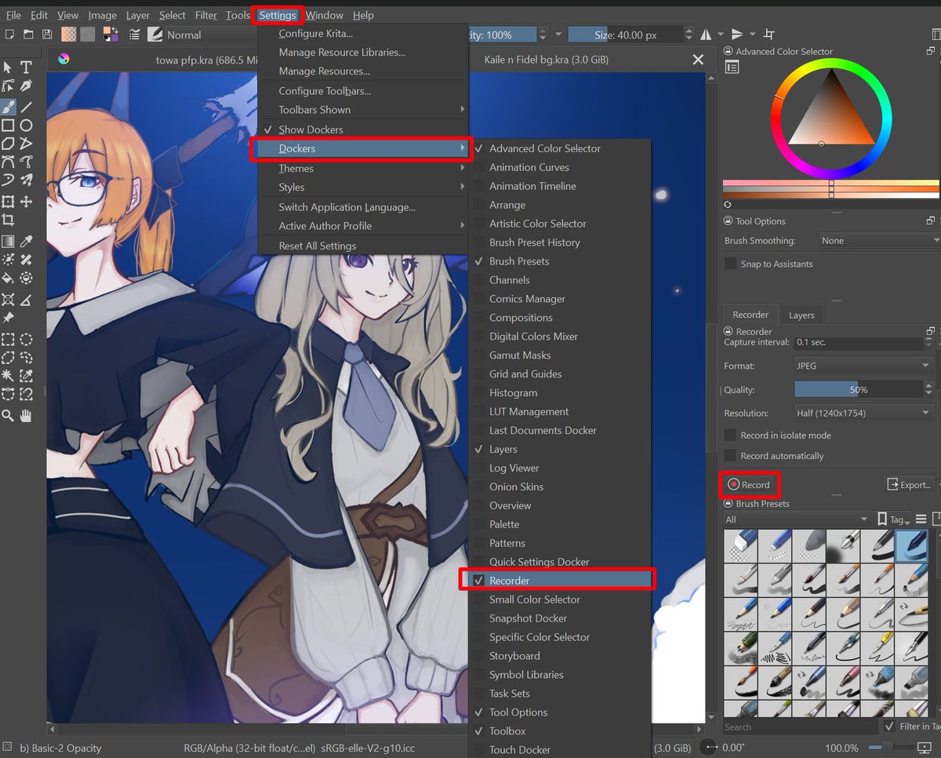Enable the Animation Curves docker
The image size is (941, 758).
(x=561, y=167)
